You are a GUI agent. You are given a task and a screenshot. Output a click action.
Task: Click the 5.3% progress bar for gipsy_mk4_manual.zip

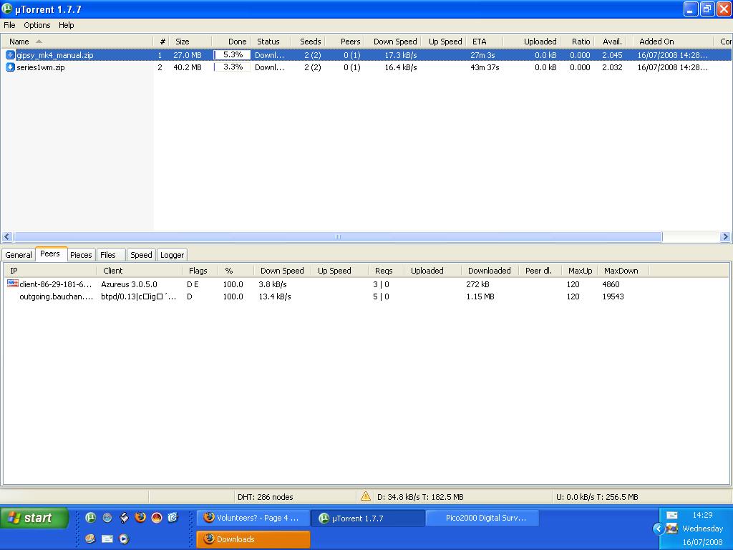[232, 55]
